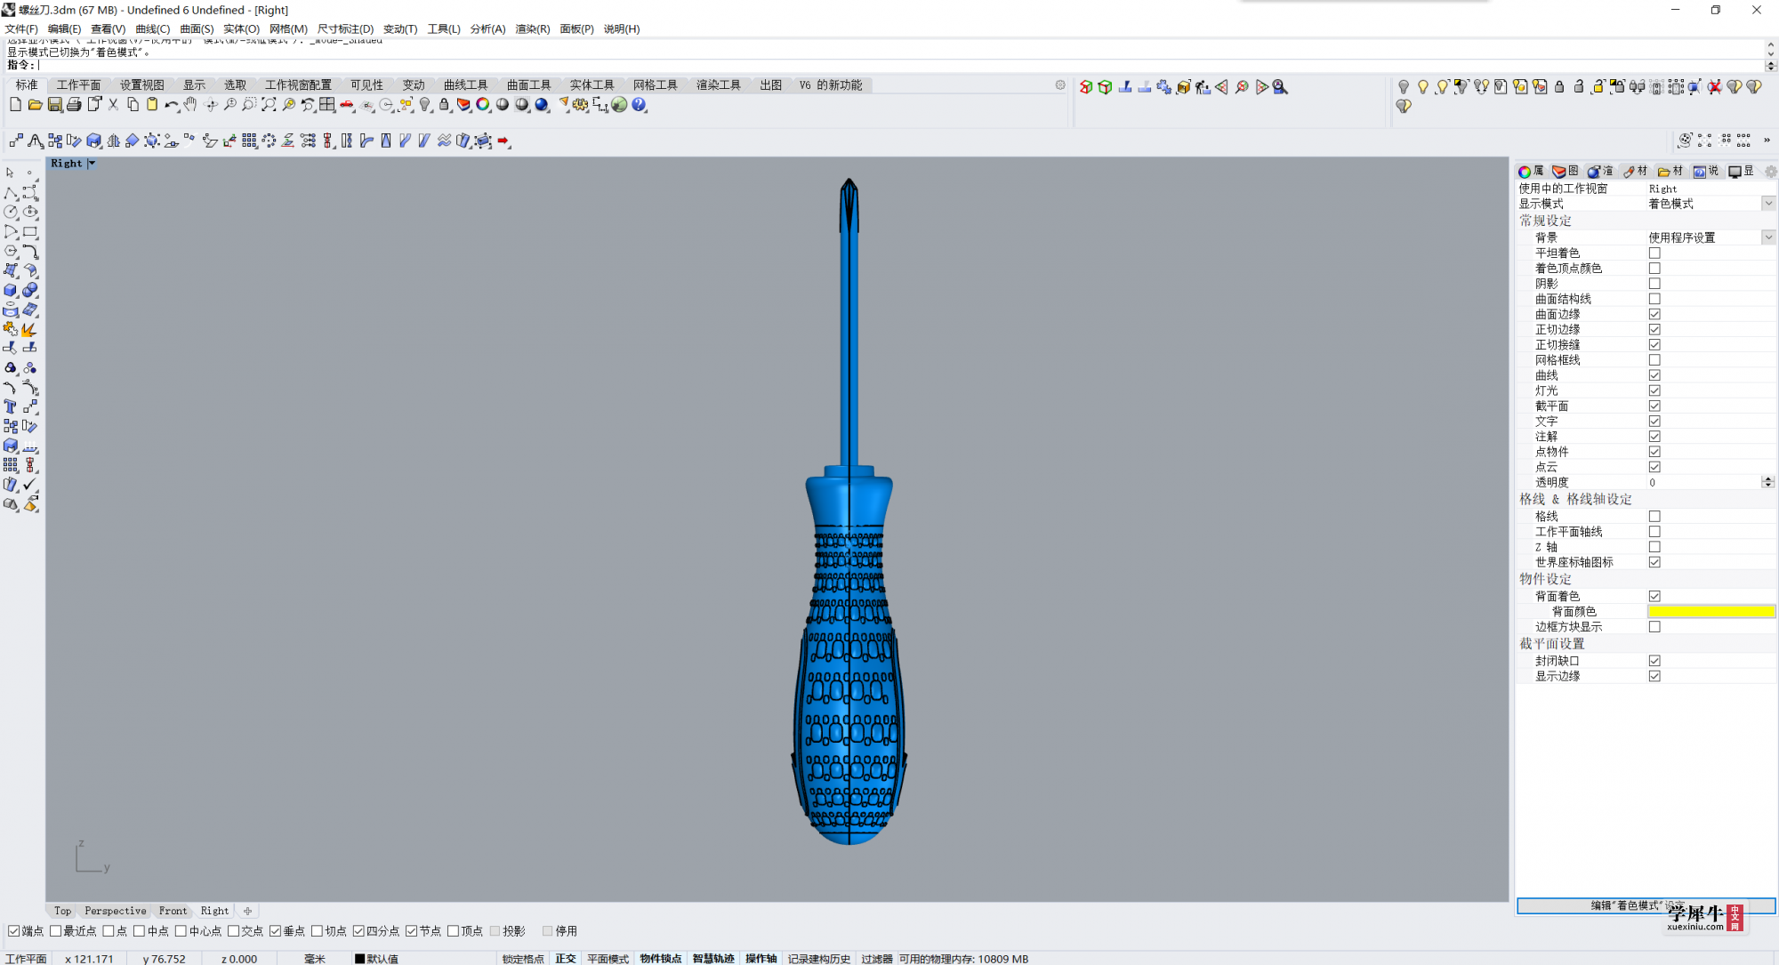Click the blue question mark Help icon
The height and width of the screenshot is (965, 1779).
[639, 105]
